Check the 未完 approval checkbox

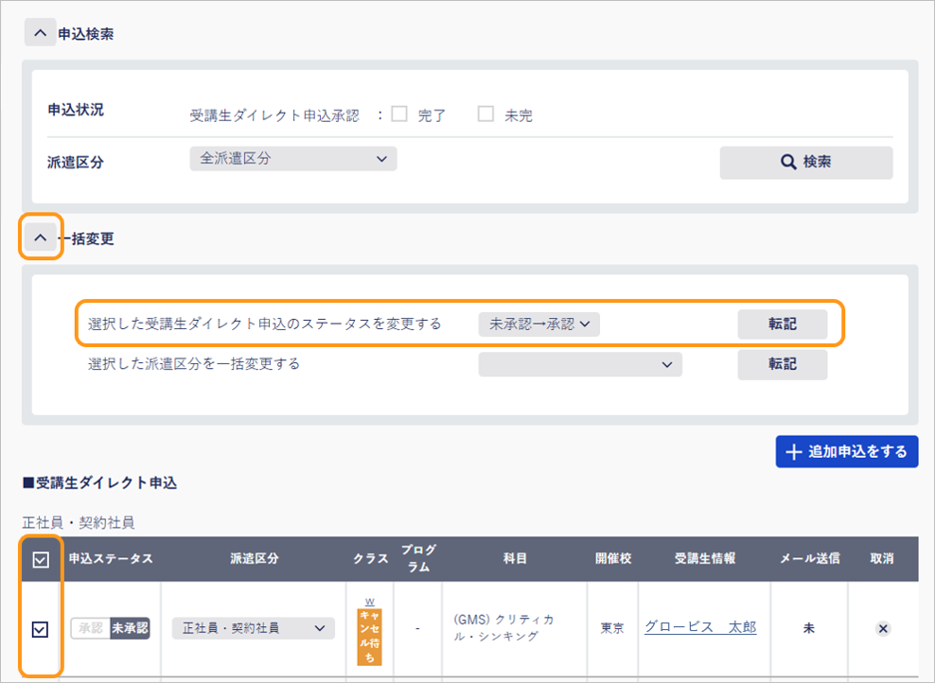(485, 114)
